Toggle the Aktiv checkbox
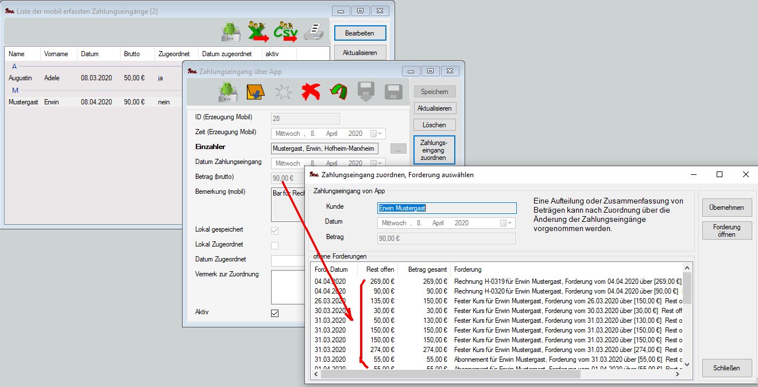758x387 pixels. tap(274, 313)
